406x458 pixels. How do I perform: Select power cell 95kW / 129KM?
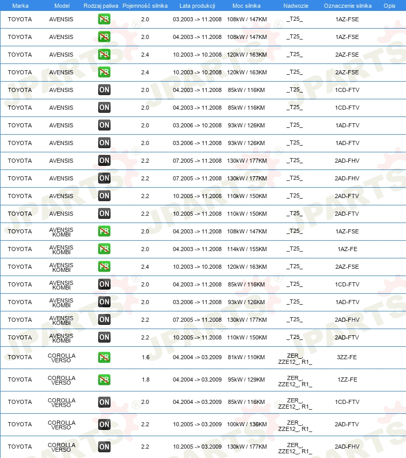(x=247, y=380)
